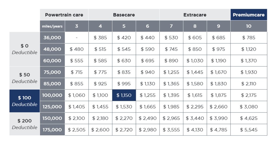Select the $ 0 Deductible row group
Image resolution: width=277 pixels, height=145 pixels.
pos(25,49)
